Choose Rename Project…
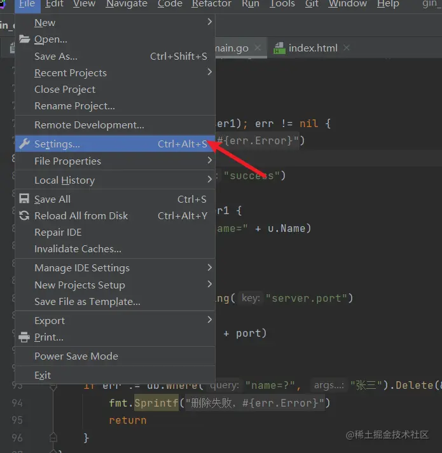Image resolution: width=442 pixels, height=453 pixels. coord(115,105)
